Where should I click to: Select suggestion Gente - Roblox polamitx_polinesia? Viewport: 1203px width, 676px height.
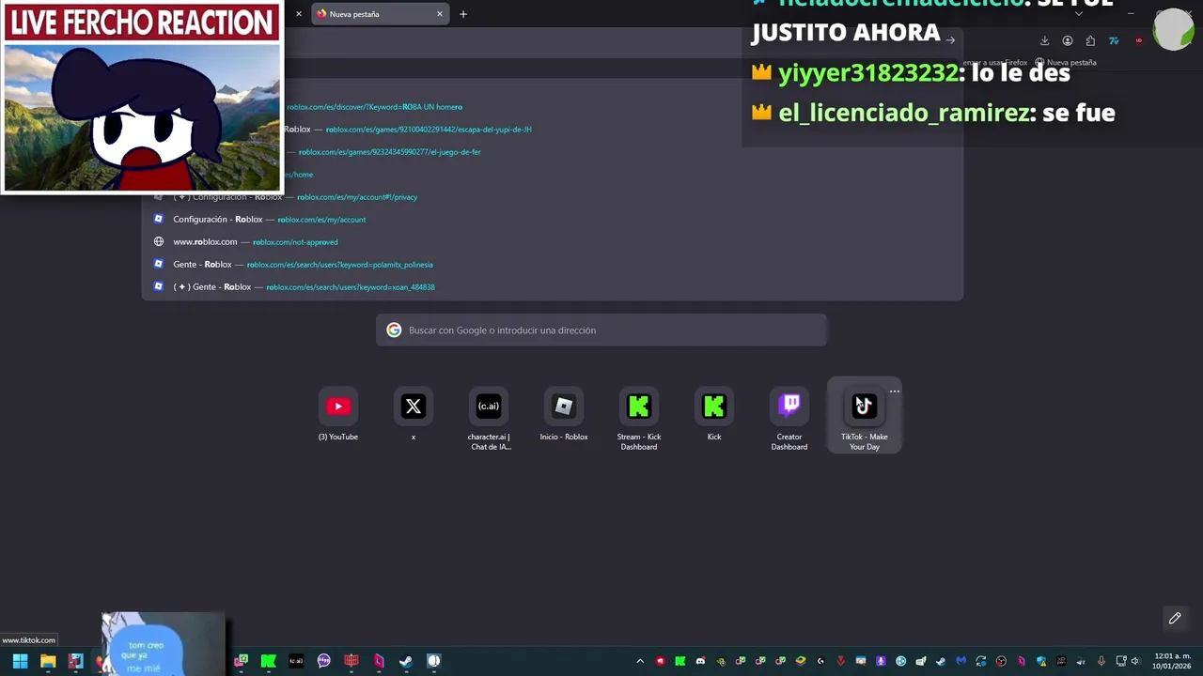pos(553,265)
